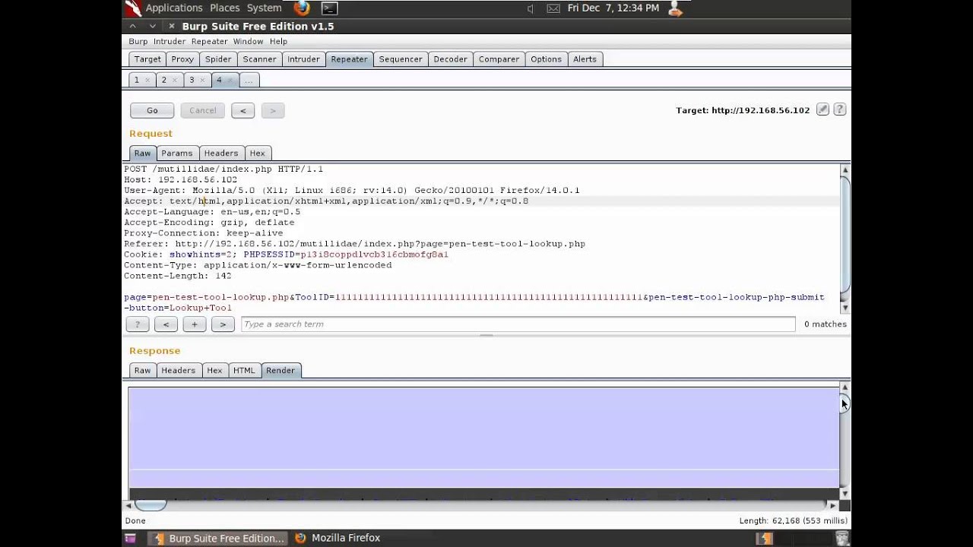
Task: Select repeater tab 1
Action: click(137, 80)
